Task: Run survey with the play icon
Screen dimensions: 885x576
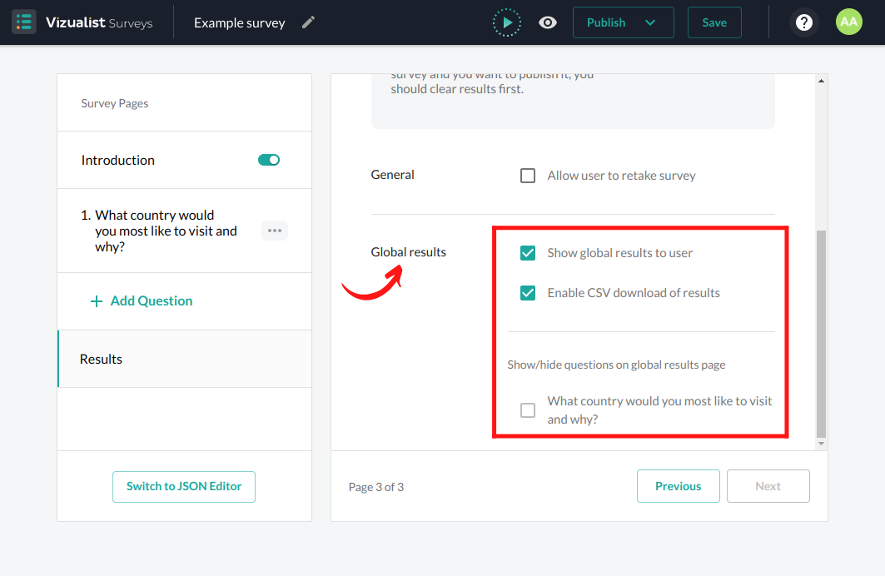Action: tap(506, 22)
